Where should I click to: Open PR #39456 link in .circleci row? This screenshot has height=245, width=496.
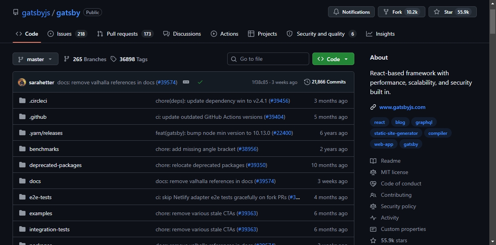[x=279, y=101]
